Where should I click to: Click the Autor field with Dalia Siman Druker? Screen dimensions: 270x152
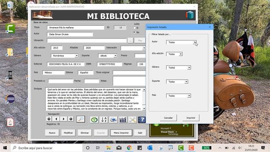click(70, 34)
